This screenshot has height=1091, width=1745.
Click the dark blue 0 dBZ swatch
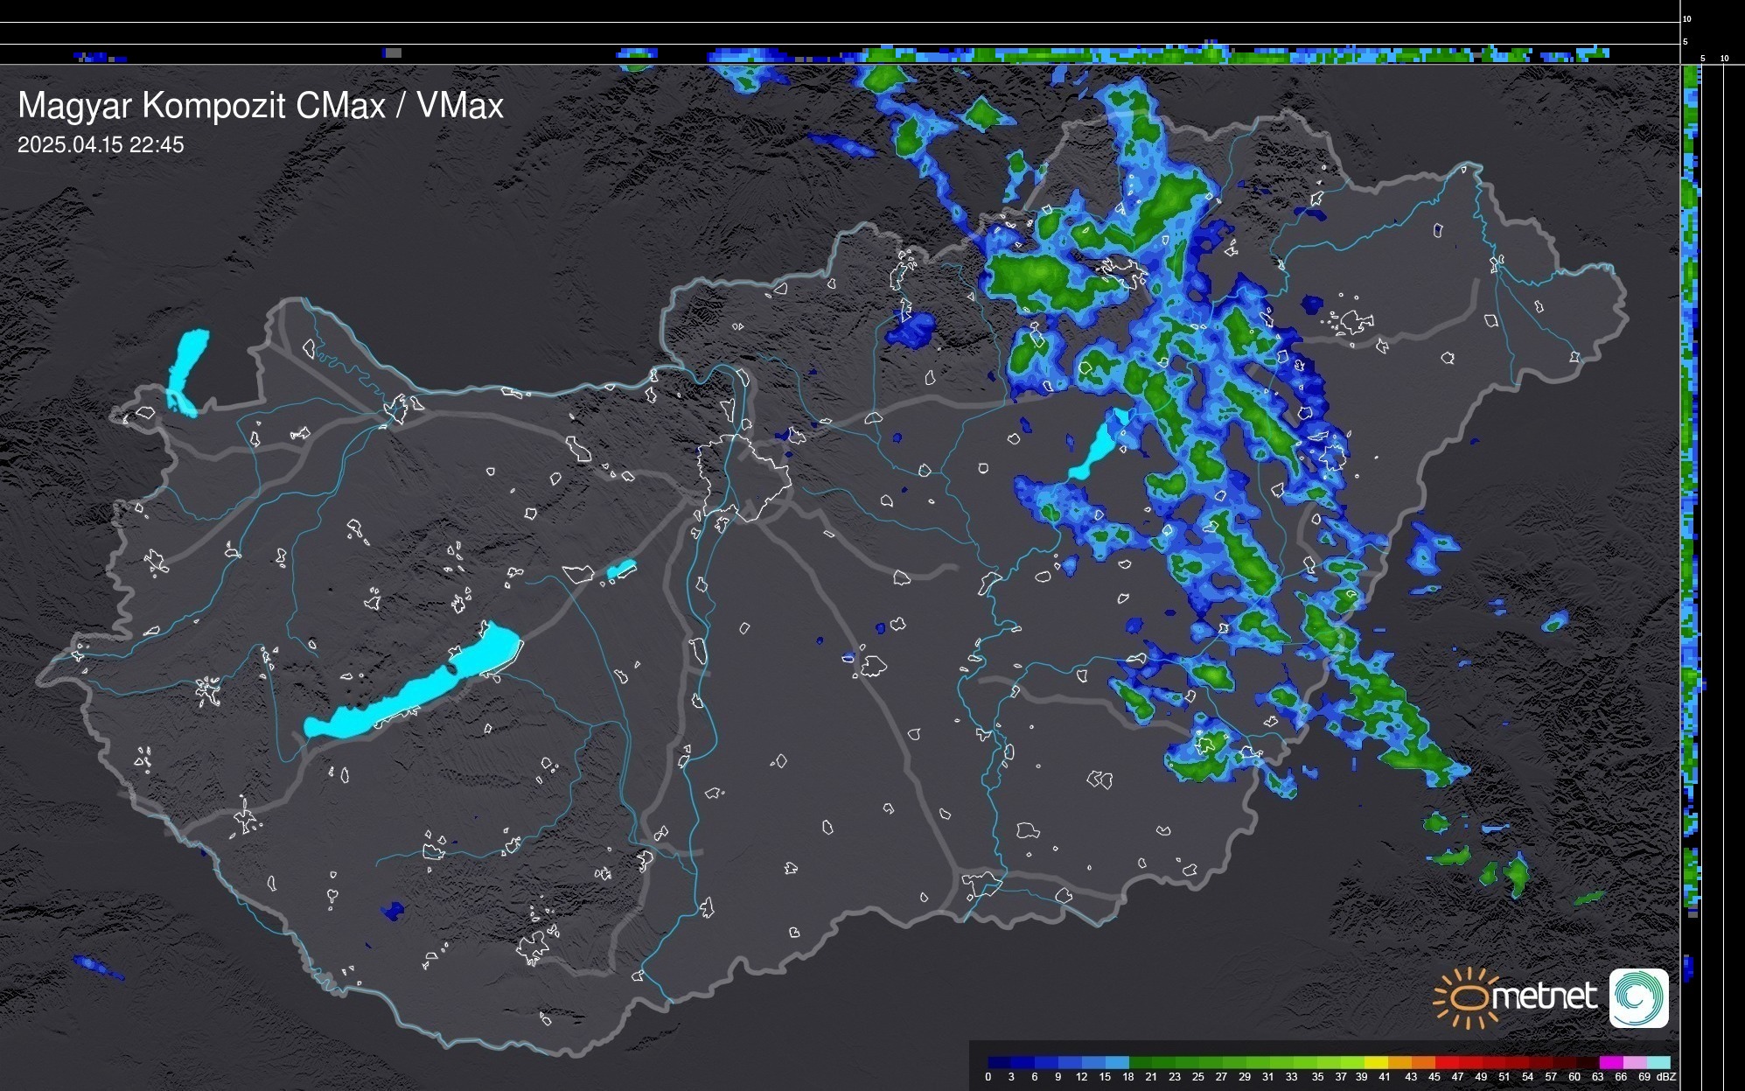[x=1000, y=1062]
